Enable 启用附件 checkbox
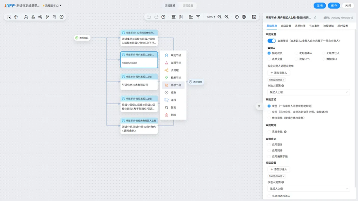This screenshot has height=201, width=358. coord(269,151)
